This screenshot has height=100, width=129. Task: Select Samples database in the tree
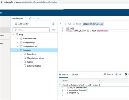[x=27, y=50]
